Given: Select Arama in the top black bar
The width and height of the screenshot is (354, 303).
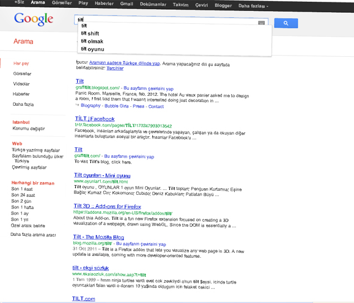Looking at the screenshot, I should [38, 2].
